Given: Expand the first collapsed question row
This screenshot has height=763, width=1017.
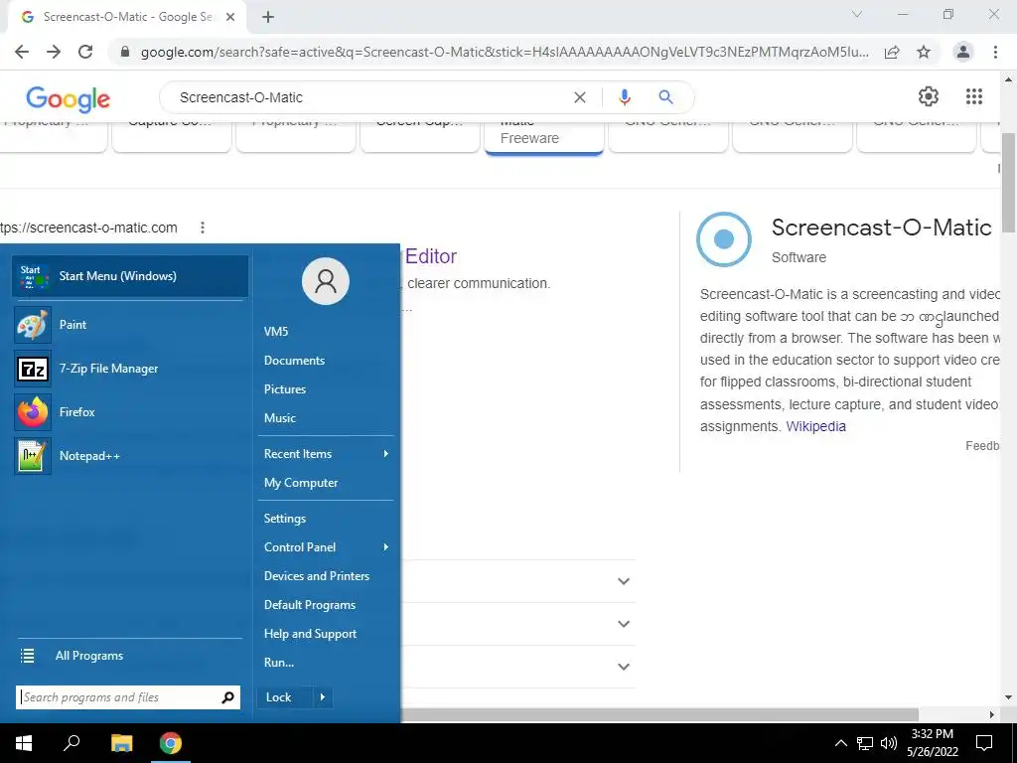Looking at the screenshot, I should coord(624,581).
